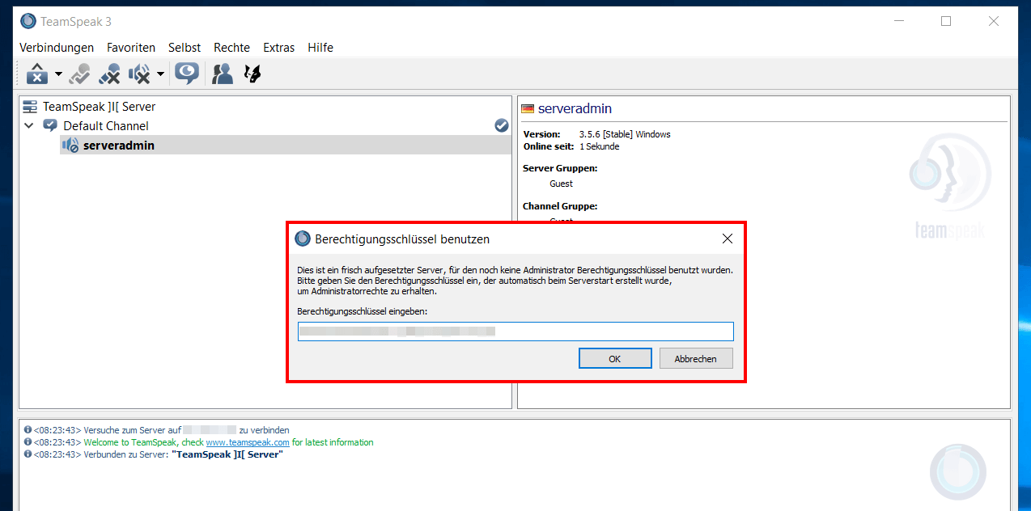Image resolution: width=1031 pixels, height=511 pixels.
Task: Confirm the privilege key with OK
Action: click(x=615, y=358)
